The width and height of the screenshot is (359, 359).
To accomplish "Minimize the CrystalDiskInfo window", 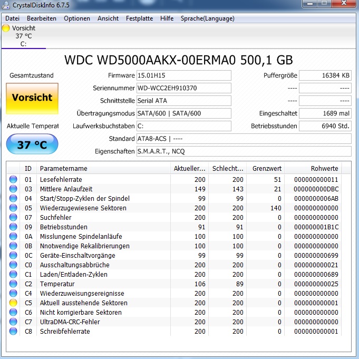I will click(310, 4).
